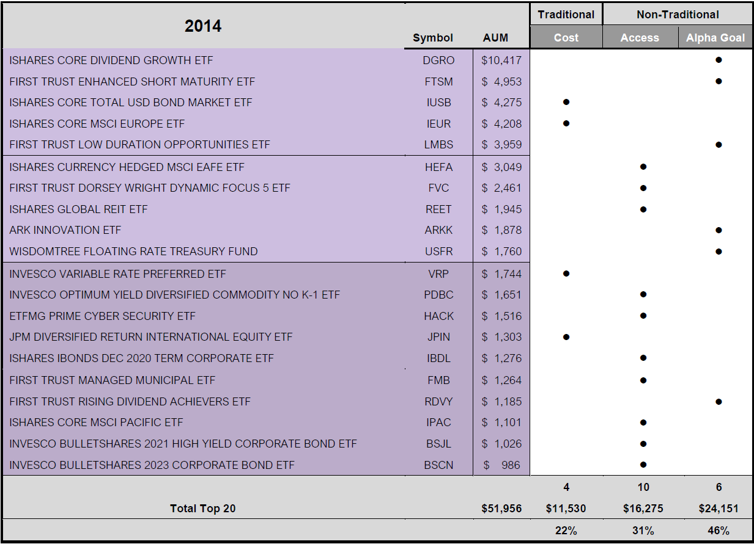
Task: Click "WISDOMTREE FLOATING RATE TREASURY FUND" name
Action: (x=133, y=251)
